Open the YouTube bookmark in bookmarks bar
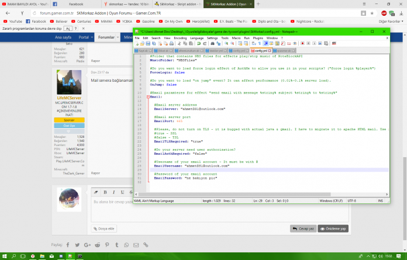 [12, 21]
